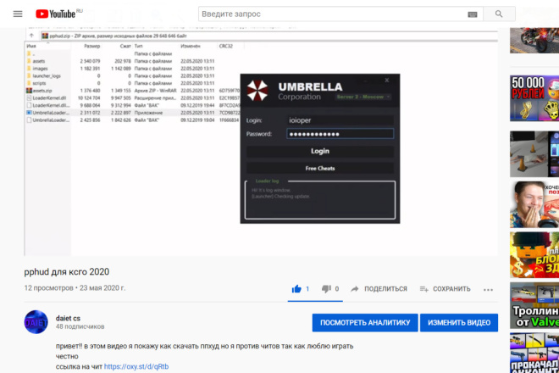Save video using СОХРАНИТЬ
The height and width of the screenshot is (373, 559).
tap(446, 289)
